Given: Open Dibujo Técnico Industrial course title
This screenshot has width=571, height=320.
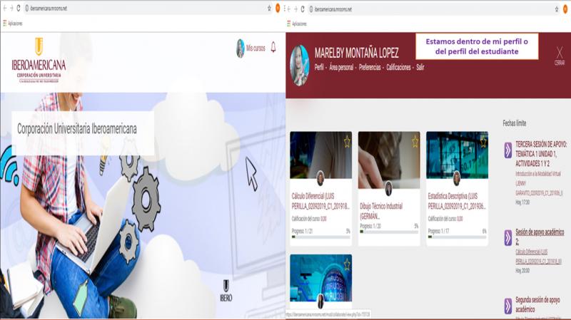Looking at the screenshot, I should (381, 211).
